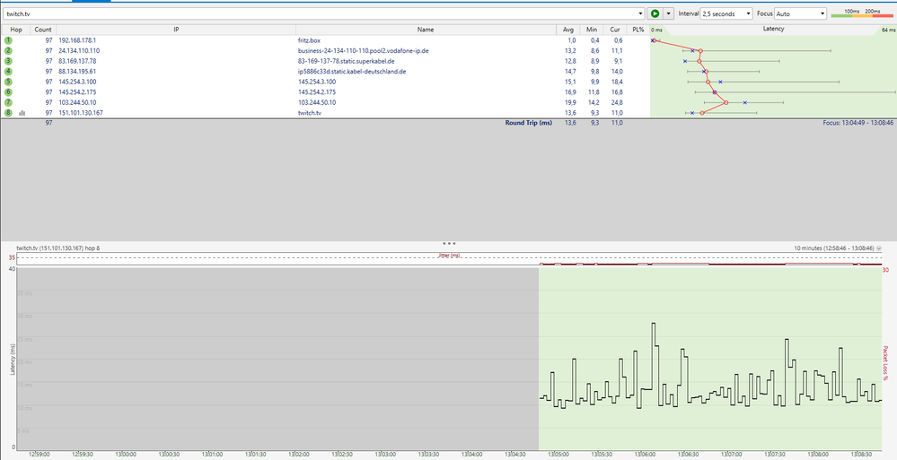
Task: Click the twitch.tv name in hop 8 row
Action: 310,113
